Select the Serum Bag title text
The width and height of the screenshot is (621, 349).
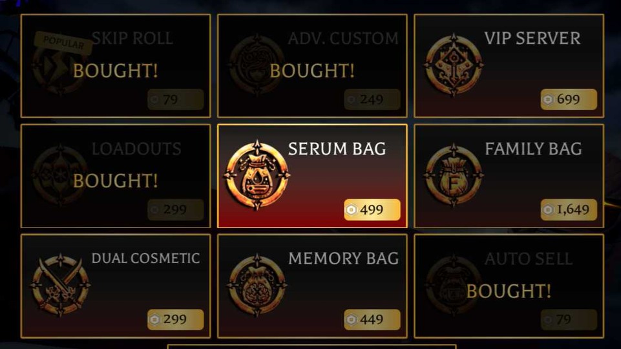point(337,149)
